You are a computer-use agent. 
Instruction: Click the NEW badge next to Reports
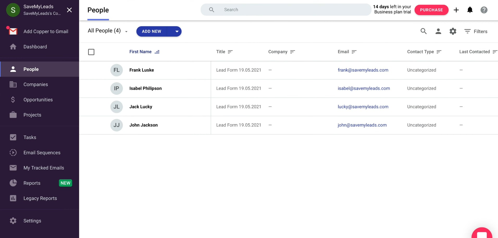click(x=65, y=183)
